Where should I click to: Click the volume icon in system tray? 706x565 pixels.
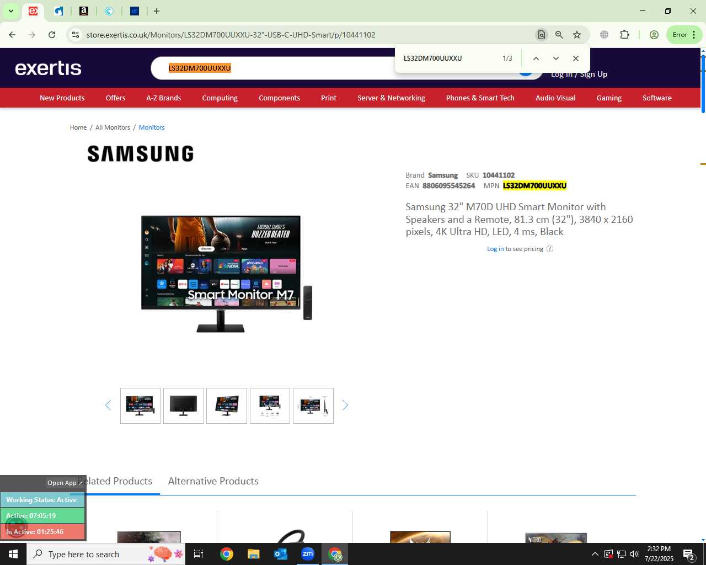click(634, 554)
